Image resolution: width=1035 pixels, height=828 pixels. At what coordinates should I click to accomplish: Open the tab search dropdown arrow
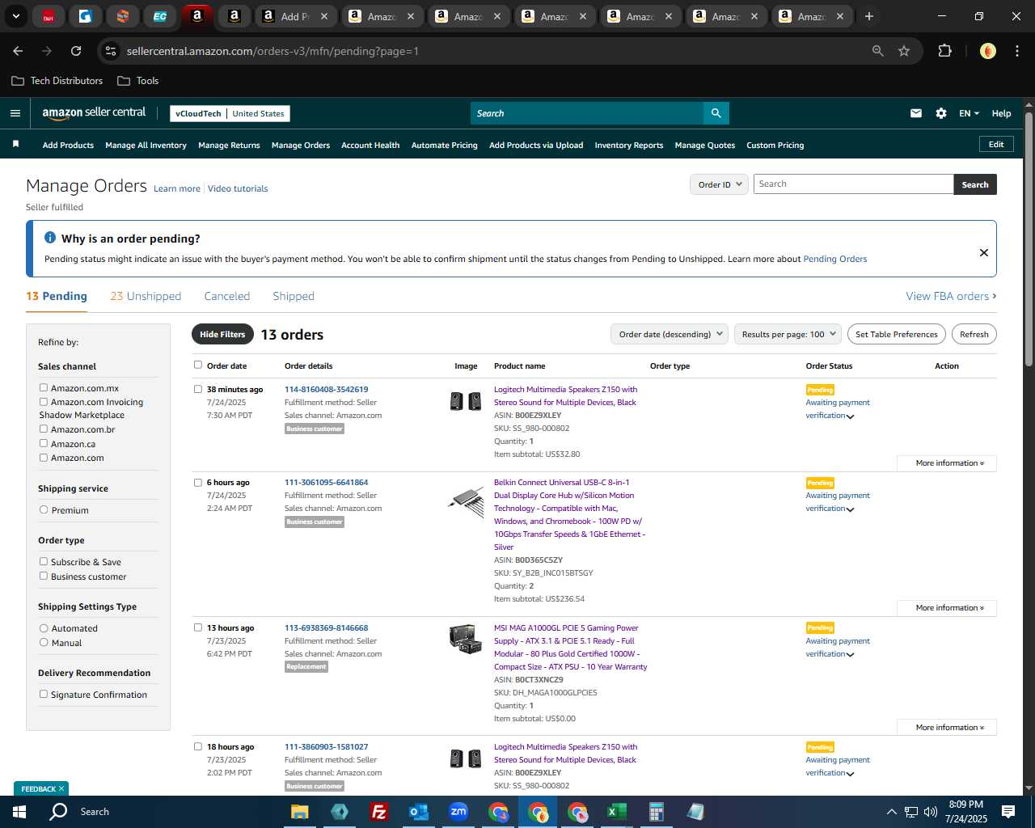point(15,16)
